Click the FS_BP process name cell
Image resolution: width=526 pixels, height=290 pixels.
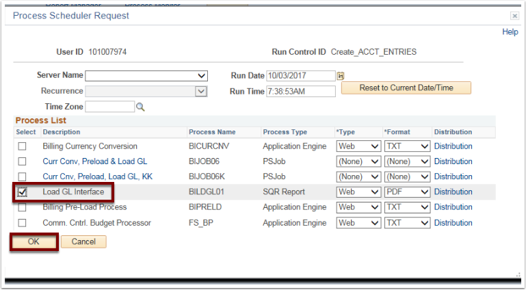201,223
